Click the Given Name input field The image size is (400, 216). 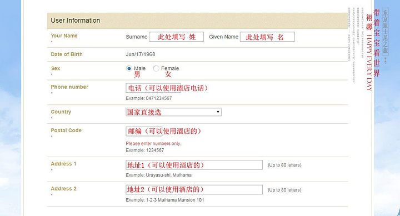pos(267,37)
